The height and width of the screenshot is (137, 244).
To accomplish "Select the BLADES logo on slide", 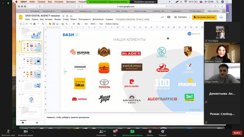I will point(131,54).
